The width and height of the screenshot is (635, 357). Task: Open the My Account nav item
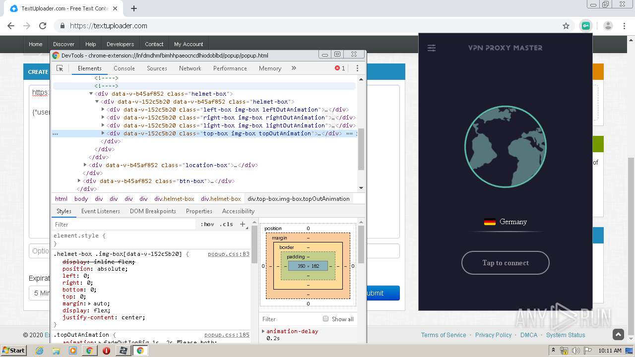189,44
